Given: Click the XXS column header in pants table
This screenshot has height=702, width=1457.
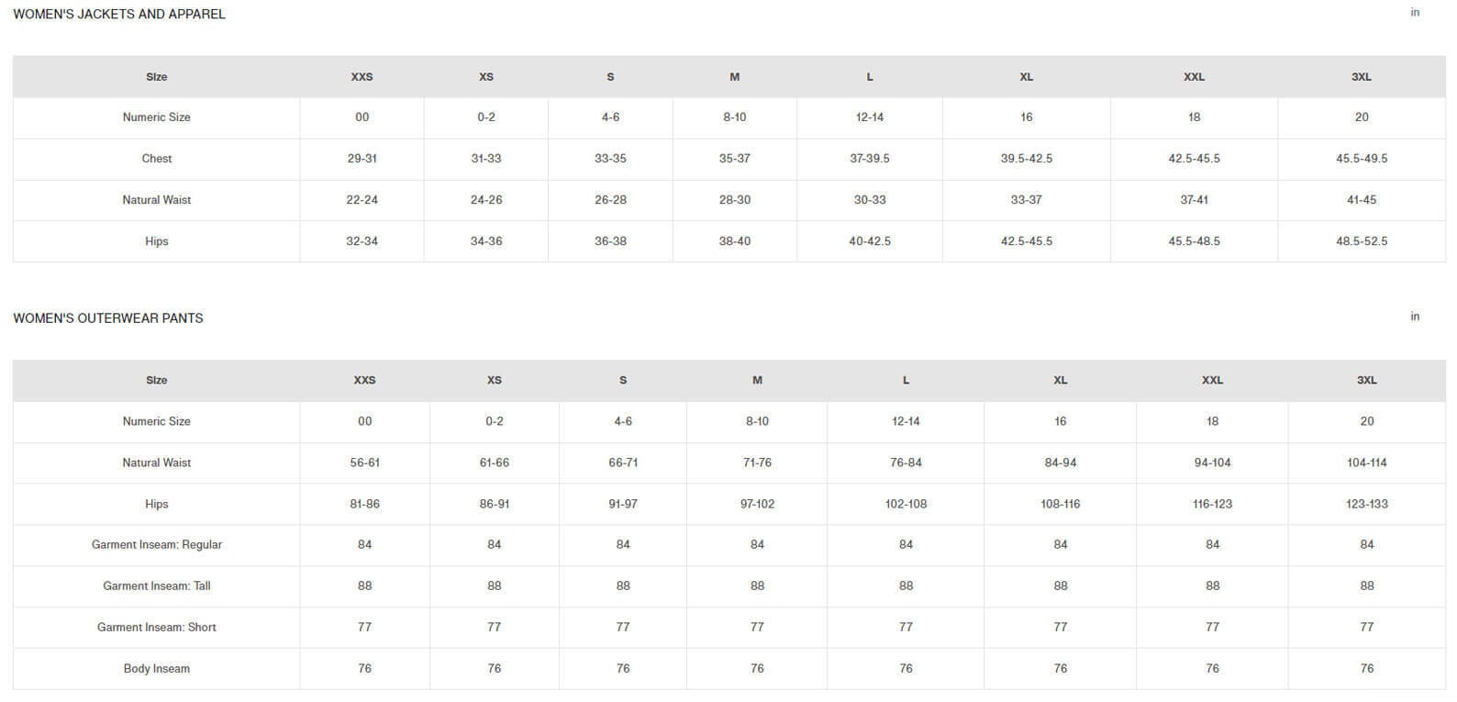Looking at the screenshot, I should point(364,381).
